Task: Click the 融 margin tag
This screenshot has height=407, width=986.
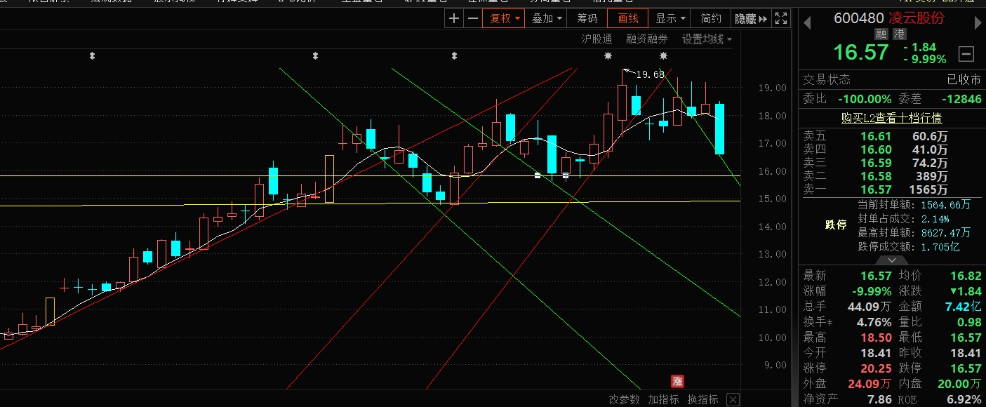Action: [881, 34]
